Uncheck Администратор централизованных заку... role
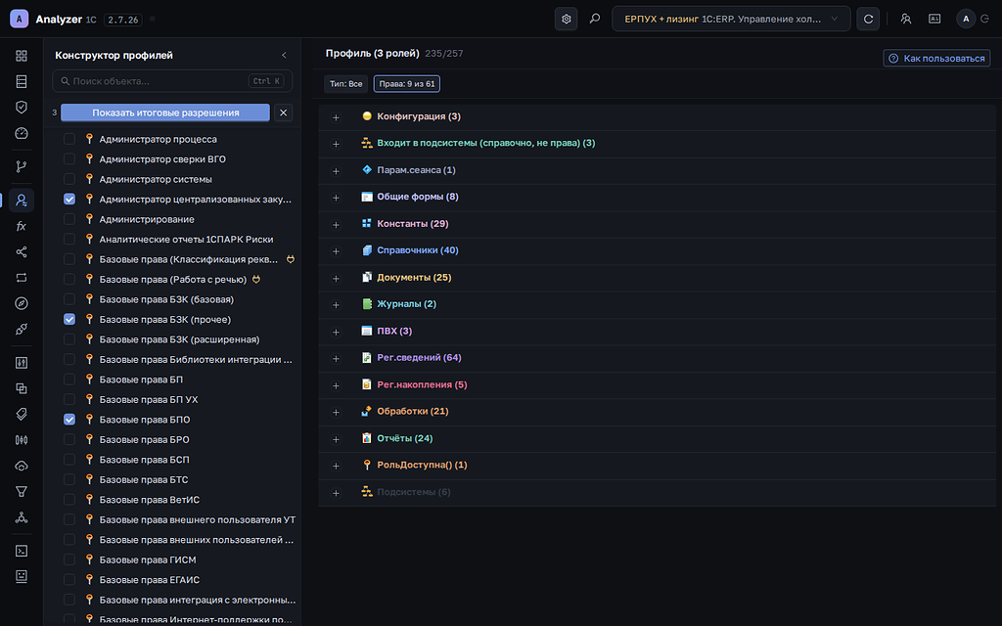Screen dimensions: 1002x626 (69, 200)
